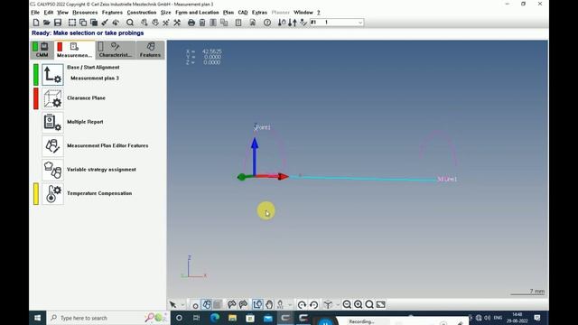Open the Resources menu
The image size is (578, 325).
85,13
